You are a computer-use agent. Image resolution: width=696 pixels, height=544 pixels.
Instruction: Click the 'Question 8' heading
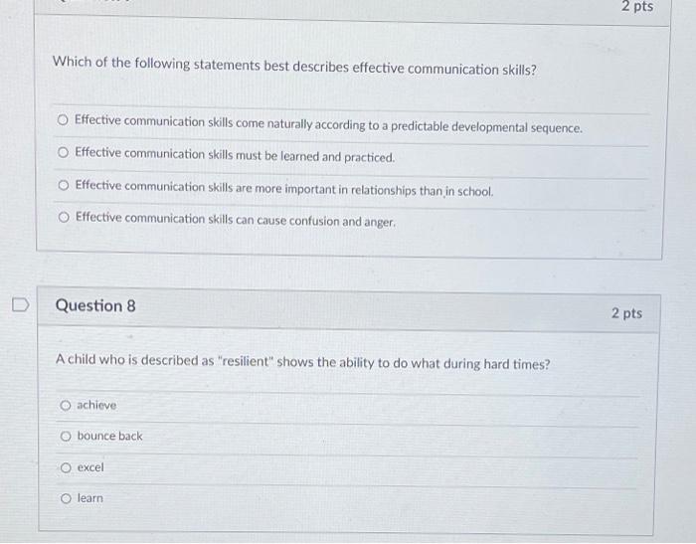tap(95, 306)
